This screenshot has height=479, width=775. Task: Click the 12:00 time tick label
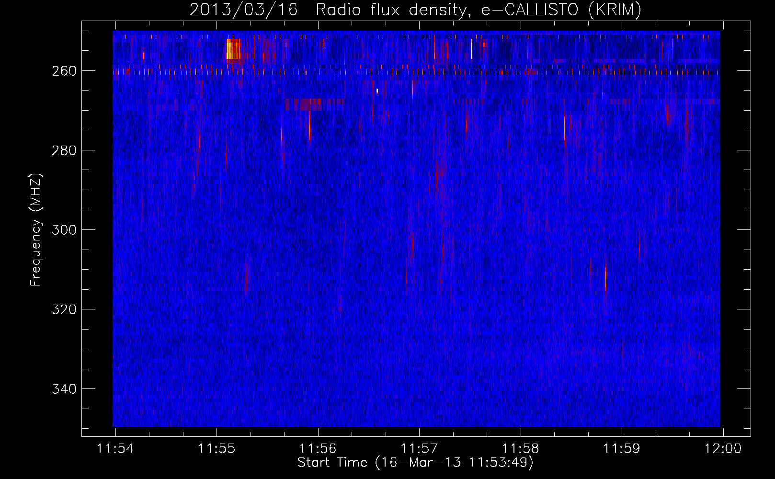[x=723, y=449]
